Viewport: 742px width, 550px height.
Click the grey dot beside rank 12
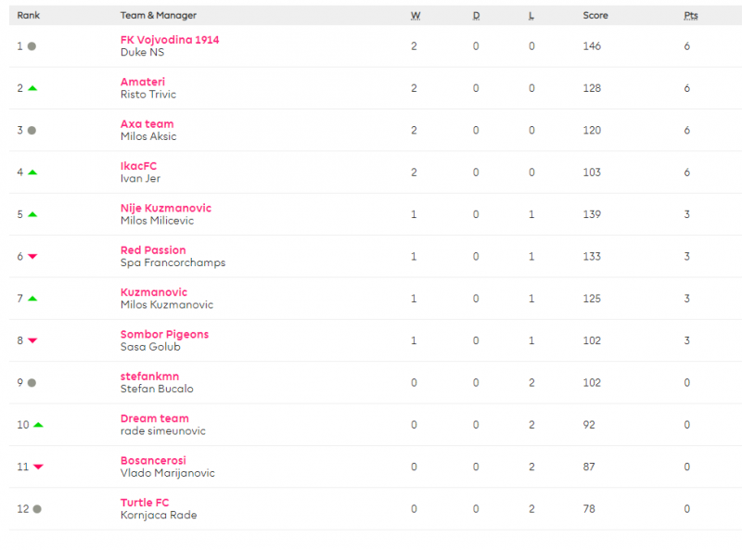[37, 509]
